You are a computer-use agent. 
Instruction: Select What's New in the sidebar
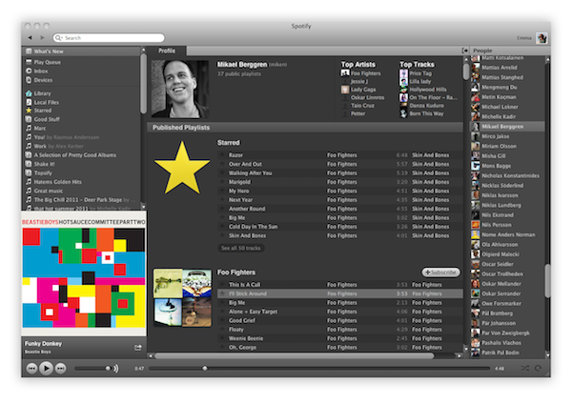pos(50,50)
